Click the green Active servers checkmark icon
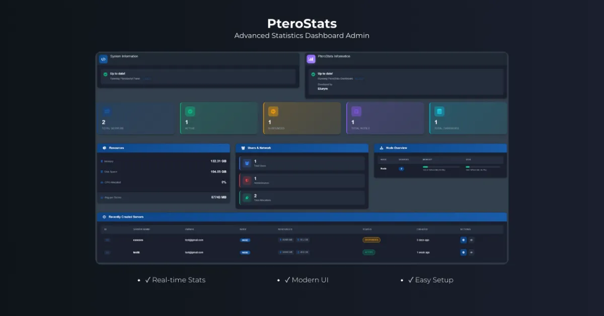The width and height of the screenshot is (604, 316). pos(190,111)
